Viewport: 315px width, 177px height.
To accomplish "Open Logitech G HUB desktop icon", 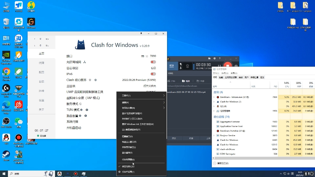I will 6,91.
